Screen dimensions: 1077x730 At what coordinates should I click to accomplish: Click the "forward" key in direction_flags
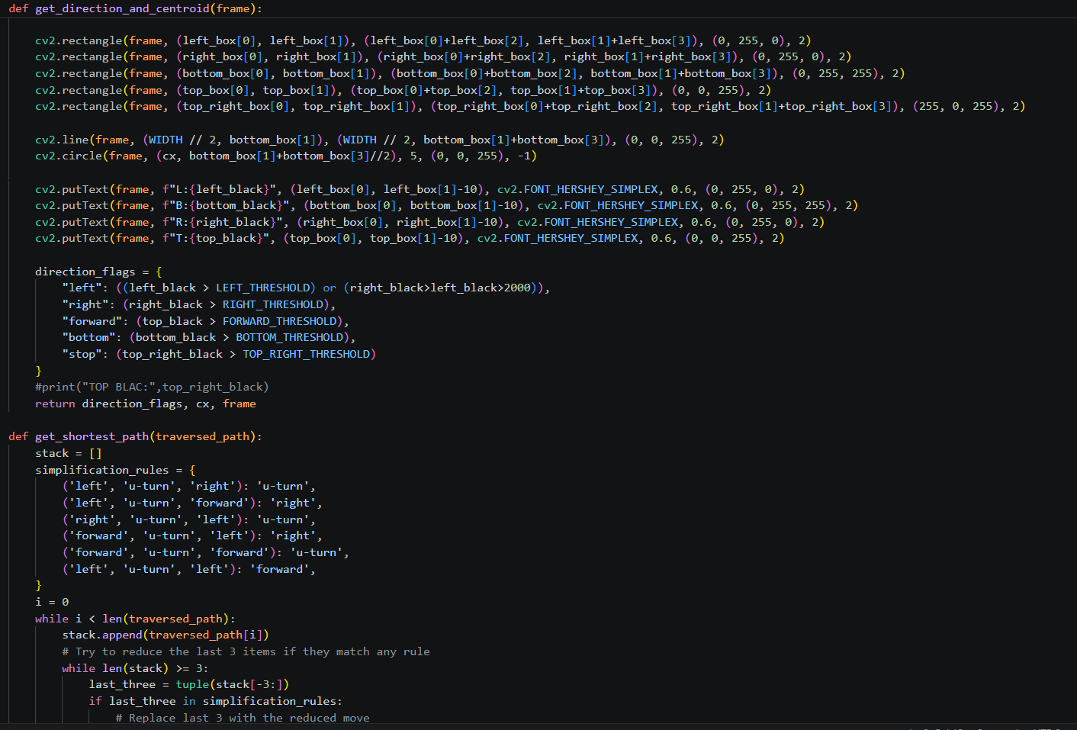[92, 321]
